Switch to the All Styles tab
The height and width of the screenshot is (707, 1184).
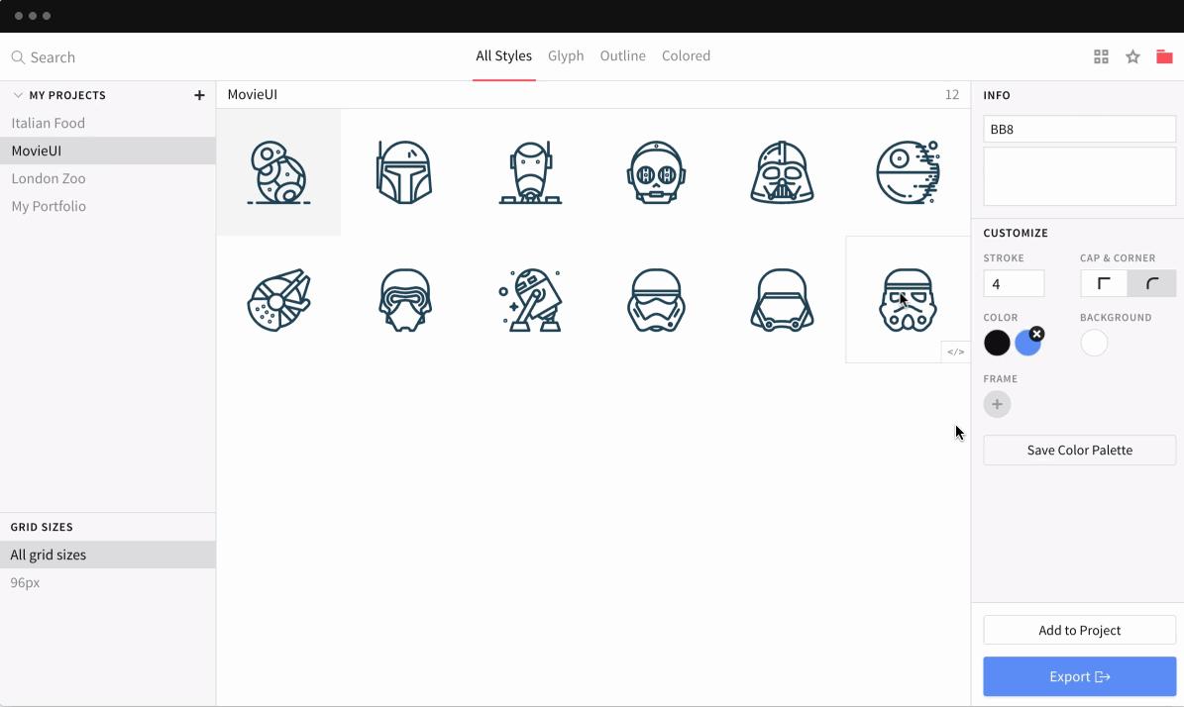coord(503,55)
